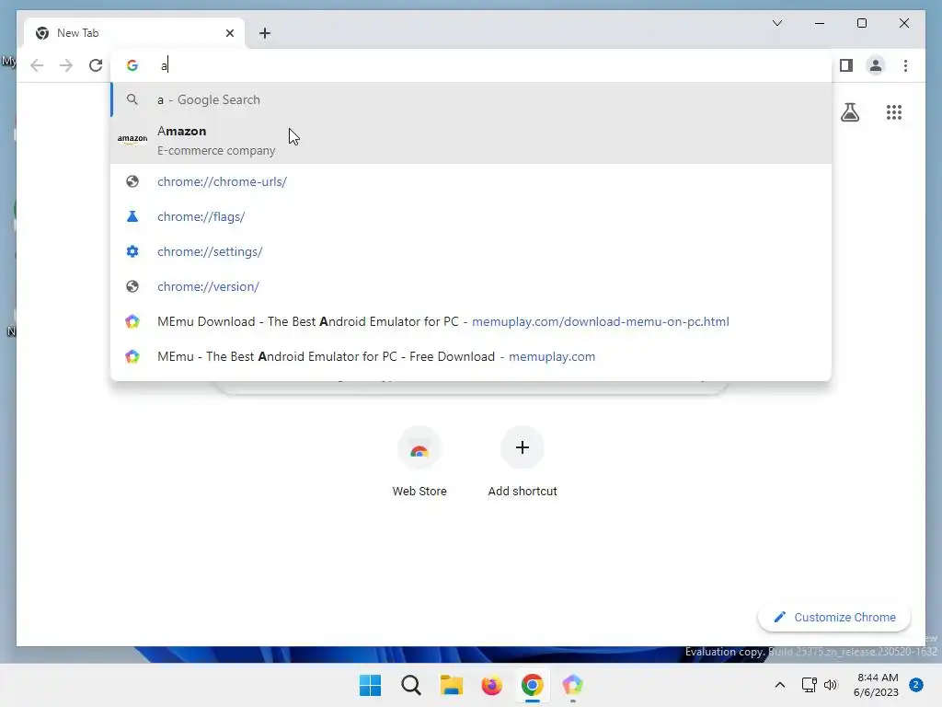The width and height of the screenshot is (942, 707).
Task: Reload the page with refresh icon
Action: [96, 65]
